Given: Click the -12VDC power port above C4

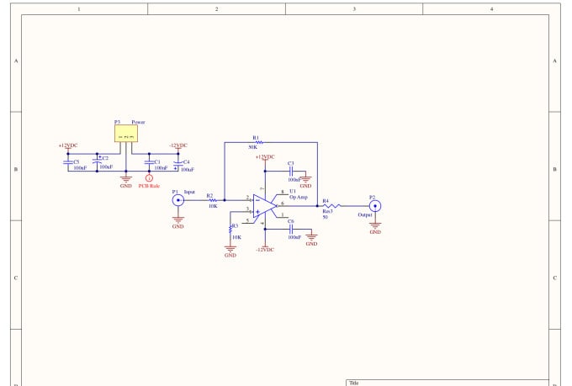Looking at the screenshot, I should point(178,145).
